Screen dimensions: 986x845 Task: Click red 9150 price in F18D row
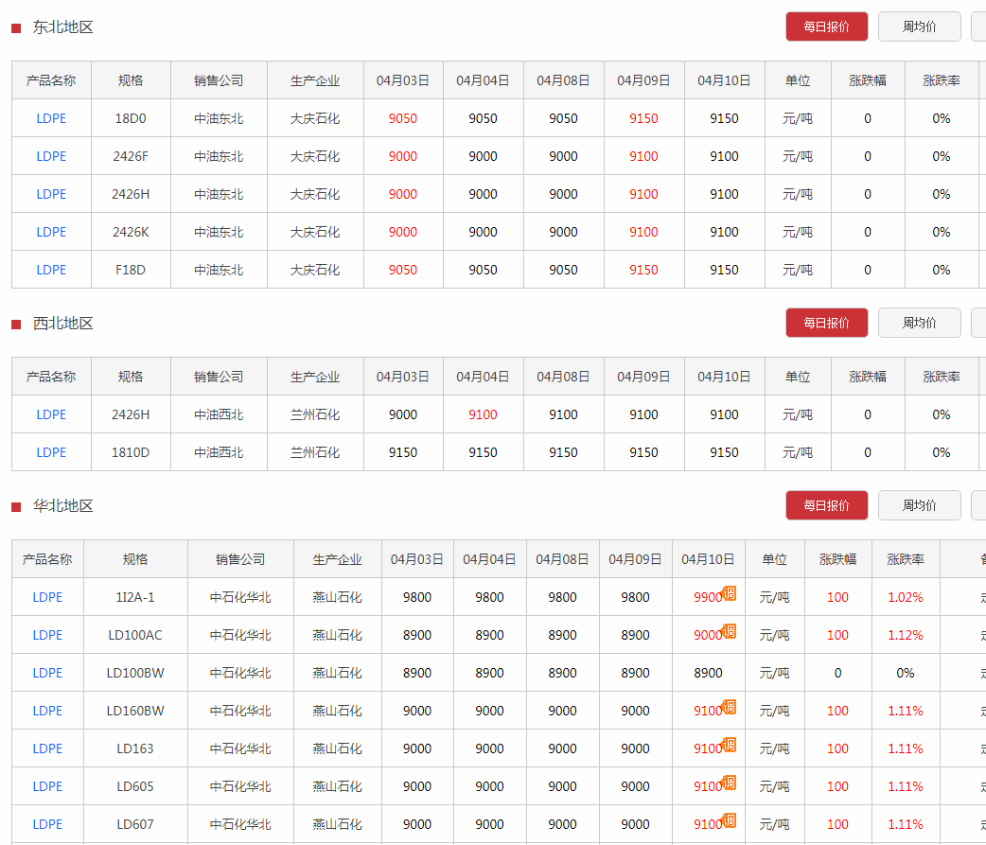click(x=643, y=270)
